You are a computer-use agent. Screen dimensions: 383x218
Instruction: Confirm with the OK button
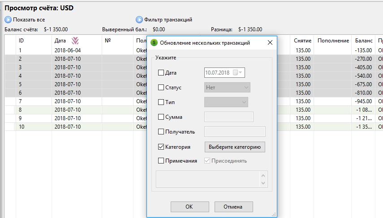point(189,207)
